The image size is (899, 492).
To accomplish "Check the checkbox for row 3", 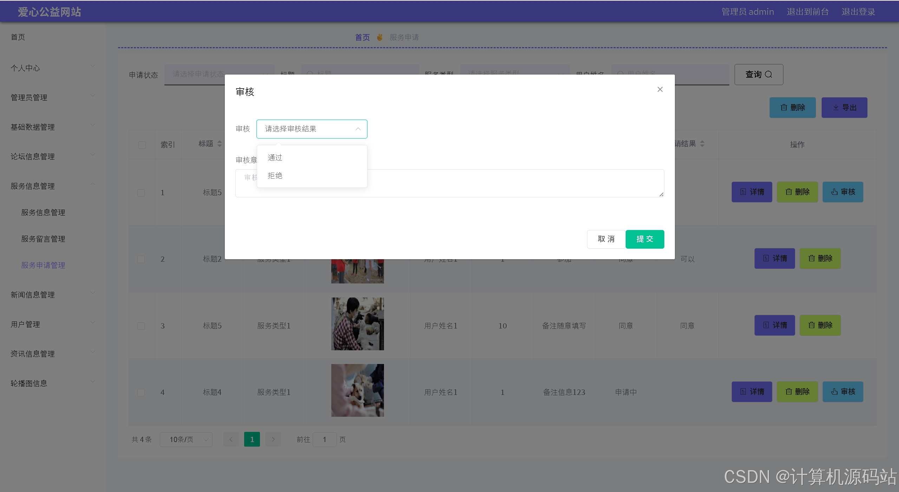I will [x=141, y=326].
